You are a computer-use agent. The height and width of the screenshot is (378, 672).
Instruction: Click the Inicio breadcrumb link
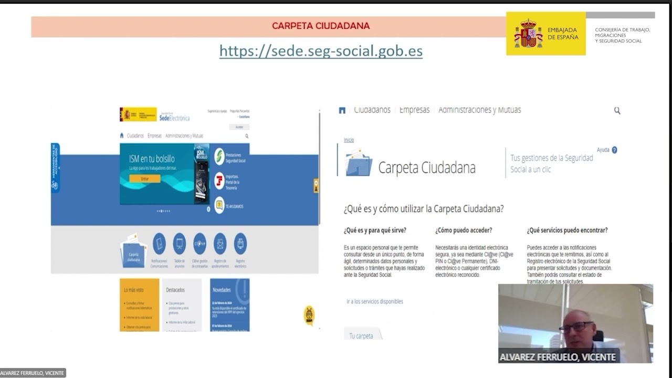[x=349, y=140]
